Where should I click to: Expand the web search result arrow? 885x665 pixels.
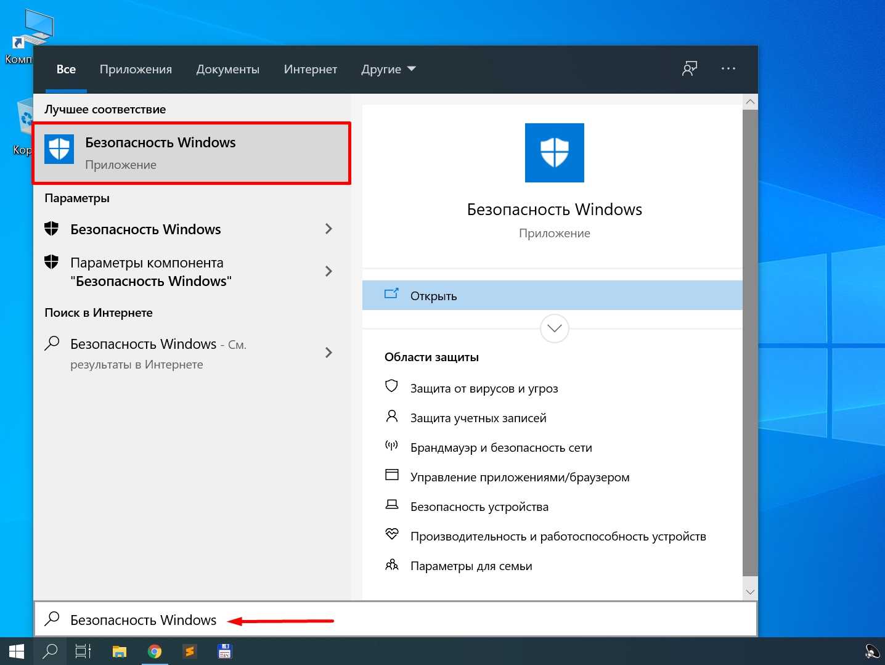point(328,353)
